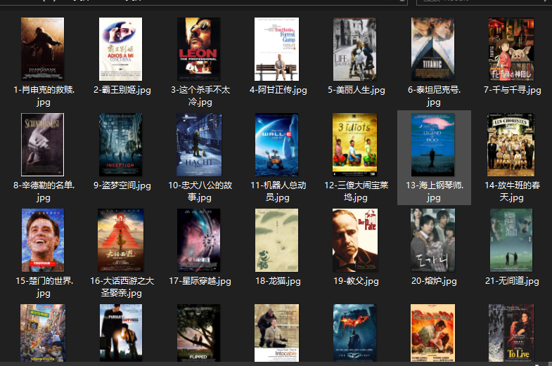This screenshot has height=366, width=552.
Task: Select the Titanic poster thumbnail
Action: (433, 49)
